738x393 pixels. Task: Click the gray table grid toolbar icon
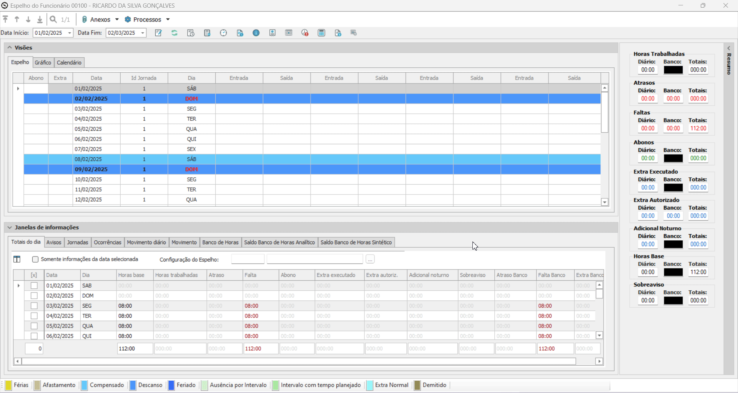pyautogui.click(x=289, y=33)
